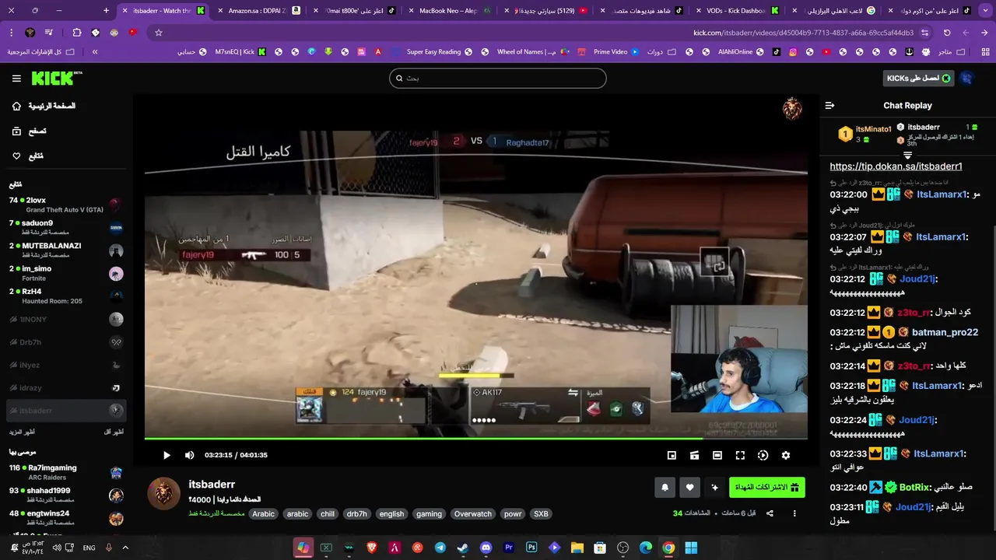This screenshot has width=996, height=560.
Task: Select the Arabic tag
Action: pos(263,514)
